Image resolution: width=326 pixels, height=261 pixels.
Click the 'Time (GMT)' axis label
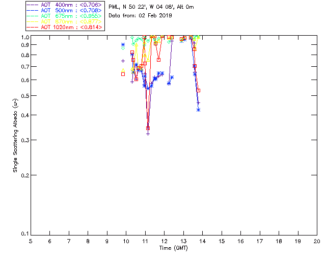click(174, 248)
